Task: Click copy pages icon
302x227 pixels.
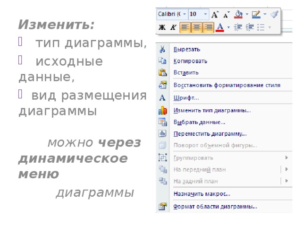Action: tap(162, 61)
